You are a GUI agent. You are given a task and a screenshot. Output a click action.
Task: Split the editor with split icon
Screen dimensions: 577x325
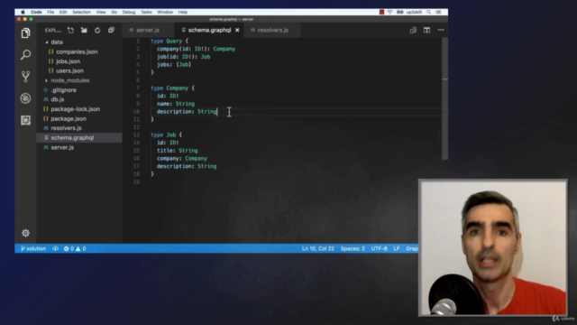point(426,30)
